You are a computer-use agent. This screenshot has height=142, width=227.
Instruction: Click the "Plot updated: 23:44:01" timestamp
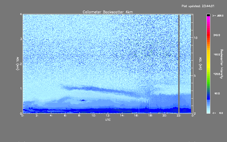[198, 6]
